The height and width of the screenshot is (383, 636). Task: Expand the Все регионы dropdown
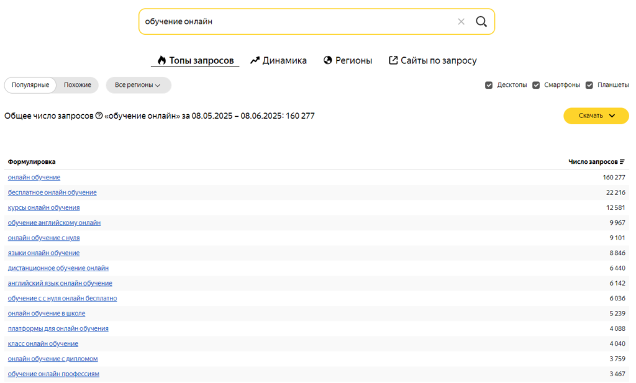[138, 85]
